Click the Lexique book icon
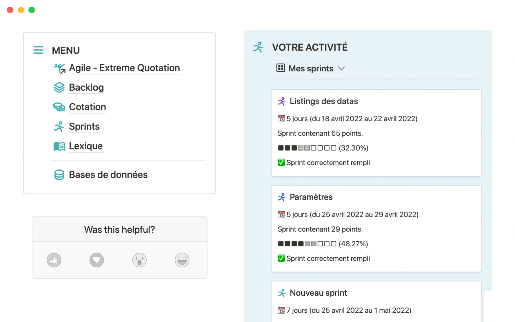This screenshot has height=322, width=515. [x=59, y=146]
